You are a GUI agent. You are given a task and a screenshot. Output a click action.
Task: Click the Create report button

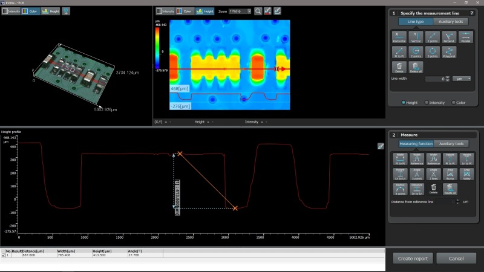pyautogui.click(x=413, y=259)
